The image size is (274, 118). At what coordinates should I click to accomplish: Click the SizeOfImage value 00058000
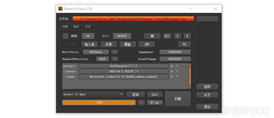[x=175, y=59]
